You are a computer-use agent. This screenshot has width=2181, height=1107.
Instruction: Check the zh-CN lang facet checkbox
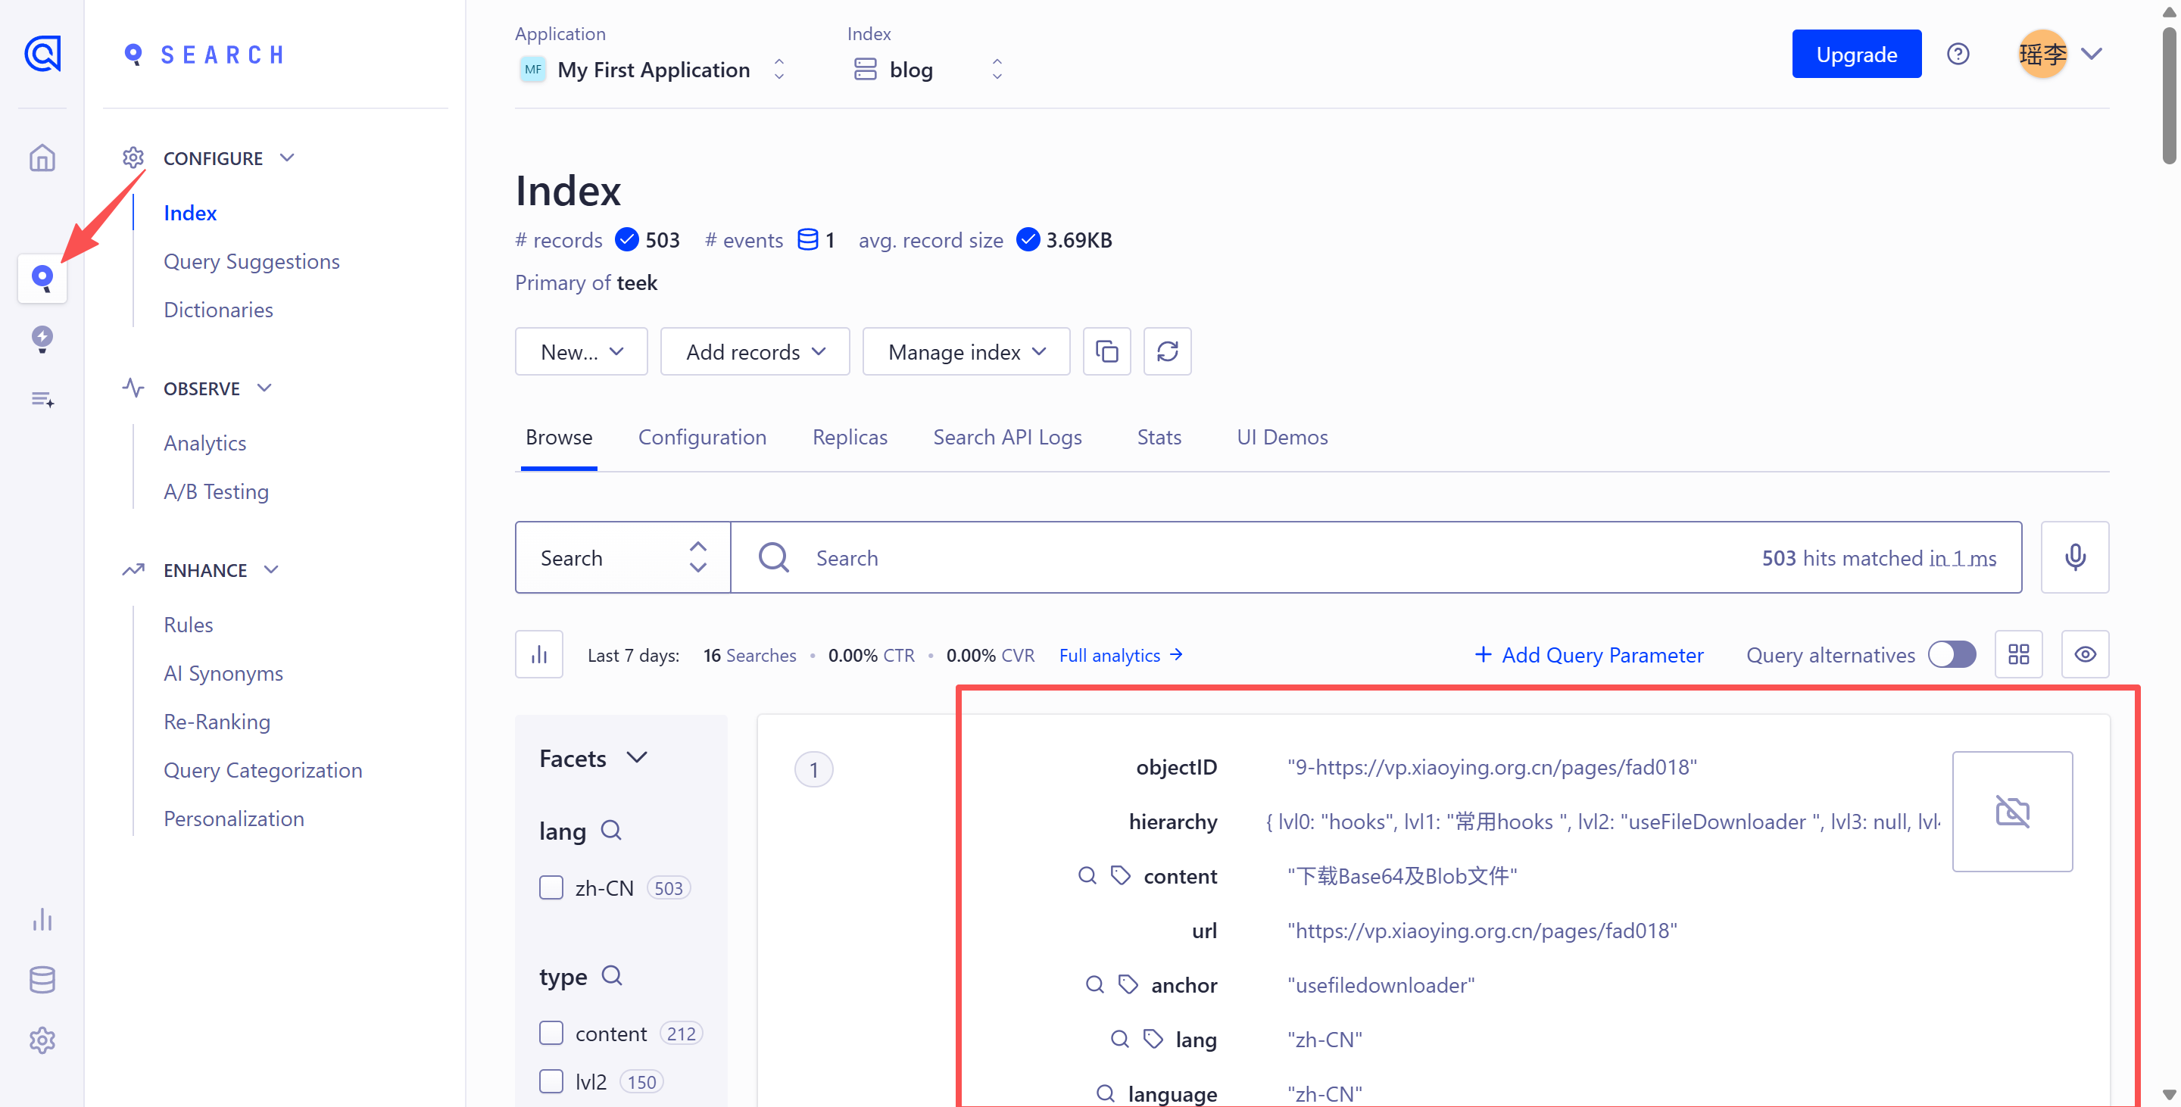(x=551, y=888)
